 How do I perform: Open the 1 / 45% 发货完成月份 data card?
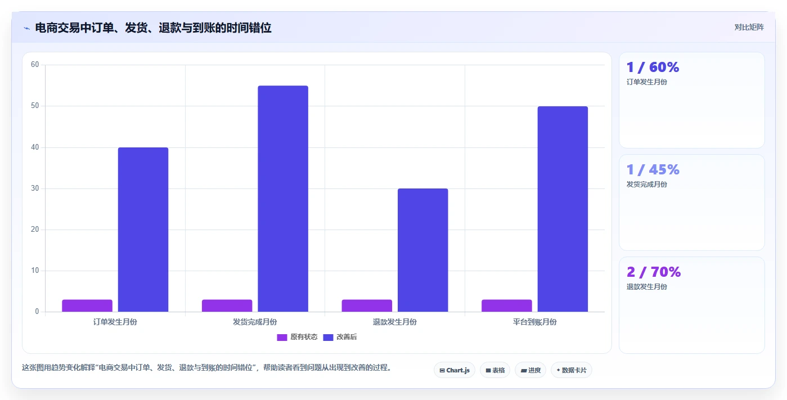(x=692, y=203)
